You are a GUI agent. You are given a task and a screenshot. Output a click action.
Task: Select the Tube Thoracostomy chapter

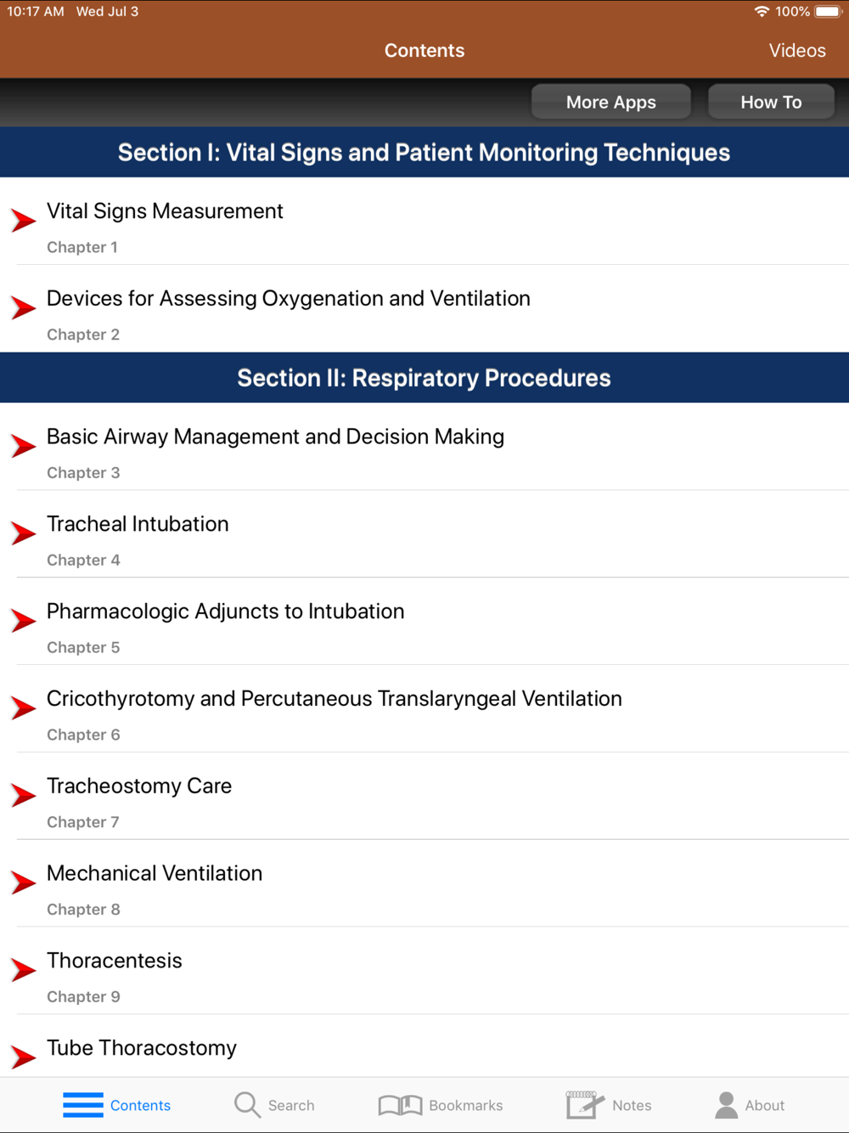coord(142,1048)
